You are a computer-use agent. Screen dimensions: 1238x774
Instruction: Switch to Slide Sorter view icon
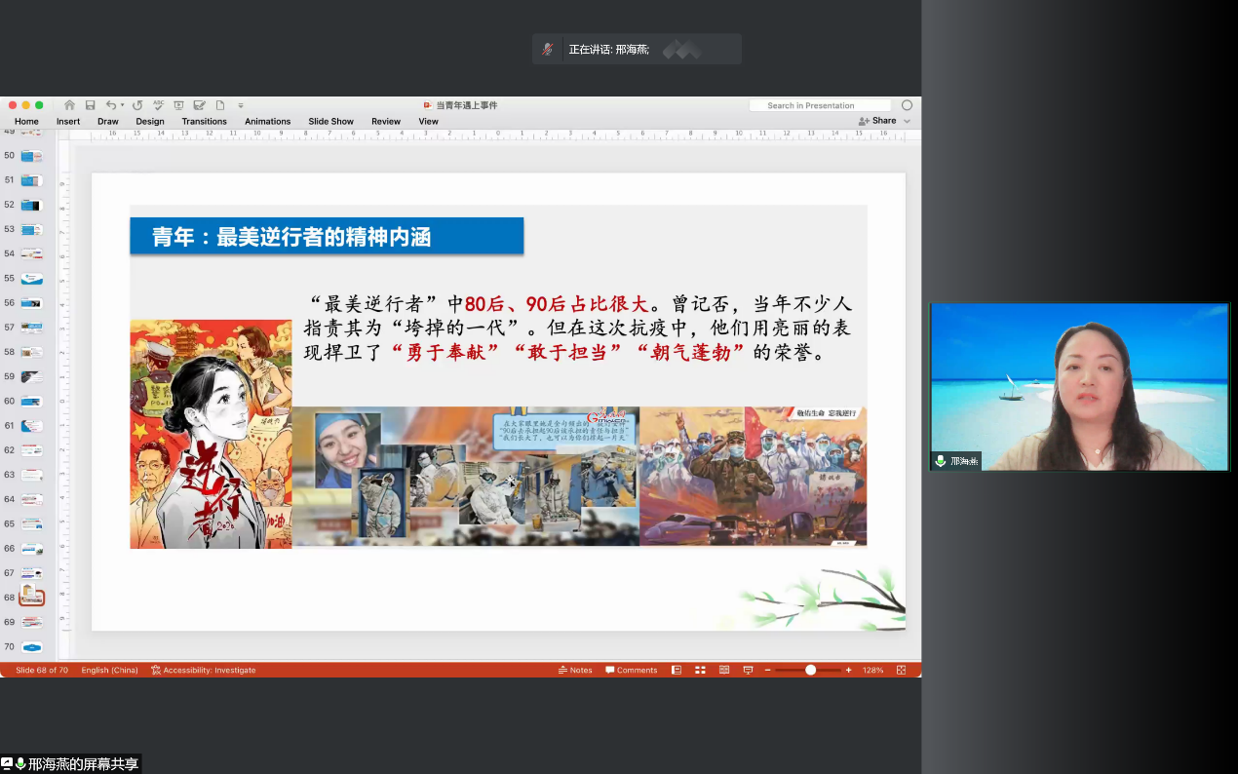(700, 670)
